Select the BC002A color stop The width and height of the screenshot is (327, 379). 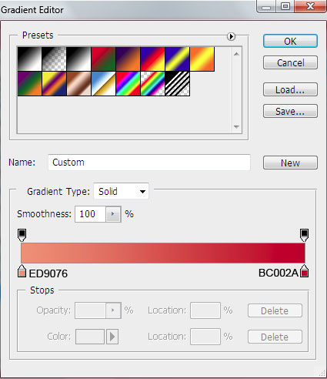point(305,271)
